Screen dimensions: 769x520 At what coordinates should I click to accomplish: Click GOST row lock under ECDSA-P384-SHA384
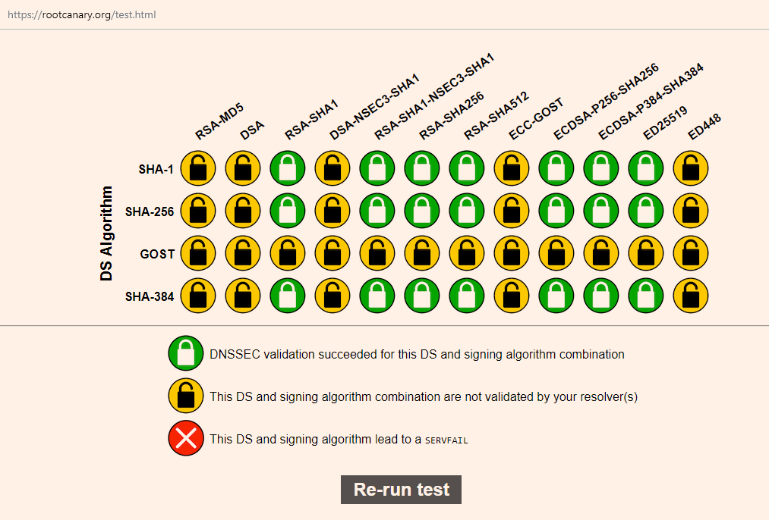pyautogui.click(x=600, y=253)
